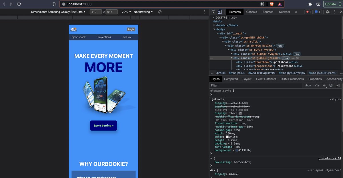Viewport: 343px width, 178px height.
Task: Collapse the body element in the DOM tree
Action: point(214,29)
